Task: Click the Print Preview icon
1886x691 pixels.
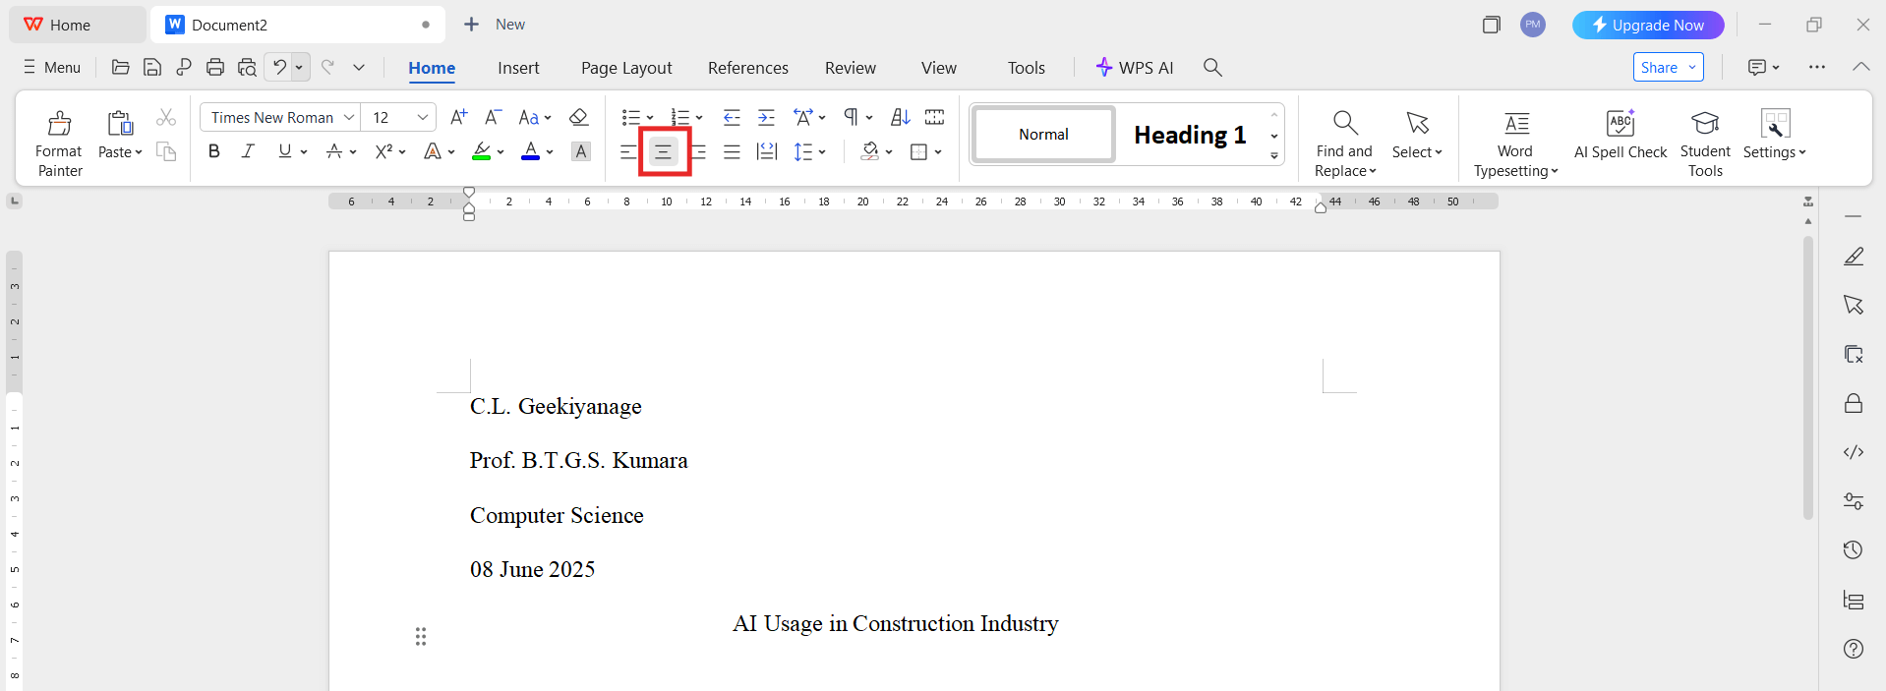Action: pos(247,67)
